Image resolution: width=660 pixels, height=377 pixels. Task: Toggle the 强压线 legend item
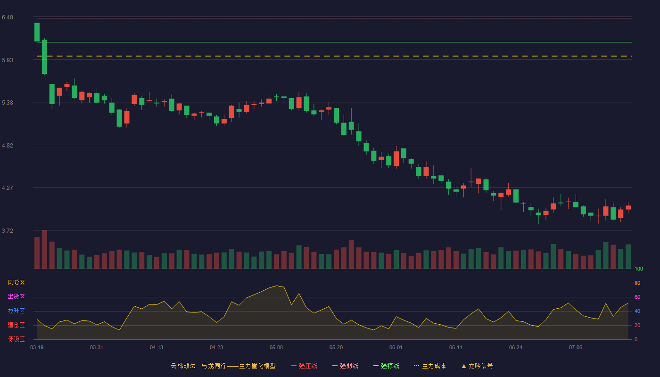304,366
